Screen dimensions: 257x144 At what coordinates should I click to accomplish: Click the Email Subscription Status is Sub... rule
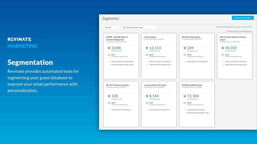point(123,65)
